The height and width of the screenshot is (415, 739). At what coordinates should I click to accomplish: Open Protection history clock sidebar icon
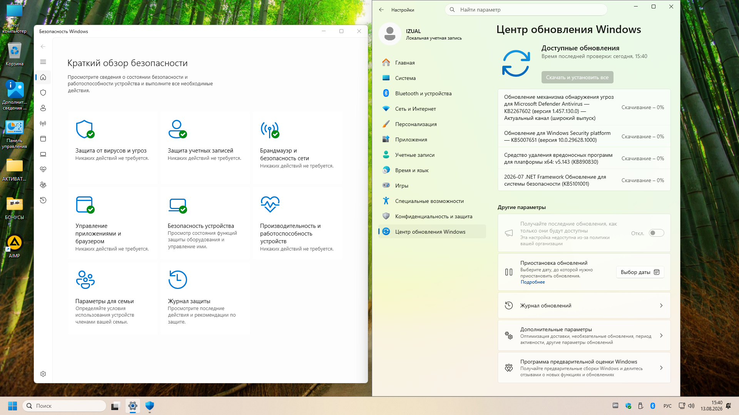coord(43,200)
